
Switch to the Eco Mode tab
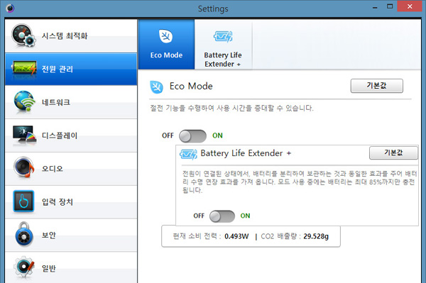167,44
